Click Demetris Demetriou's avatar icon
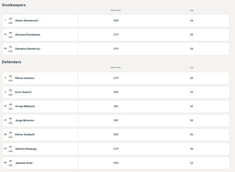The width and height of the screenshot is (235, 172). coord(11,49)
